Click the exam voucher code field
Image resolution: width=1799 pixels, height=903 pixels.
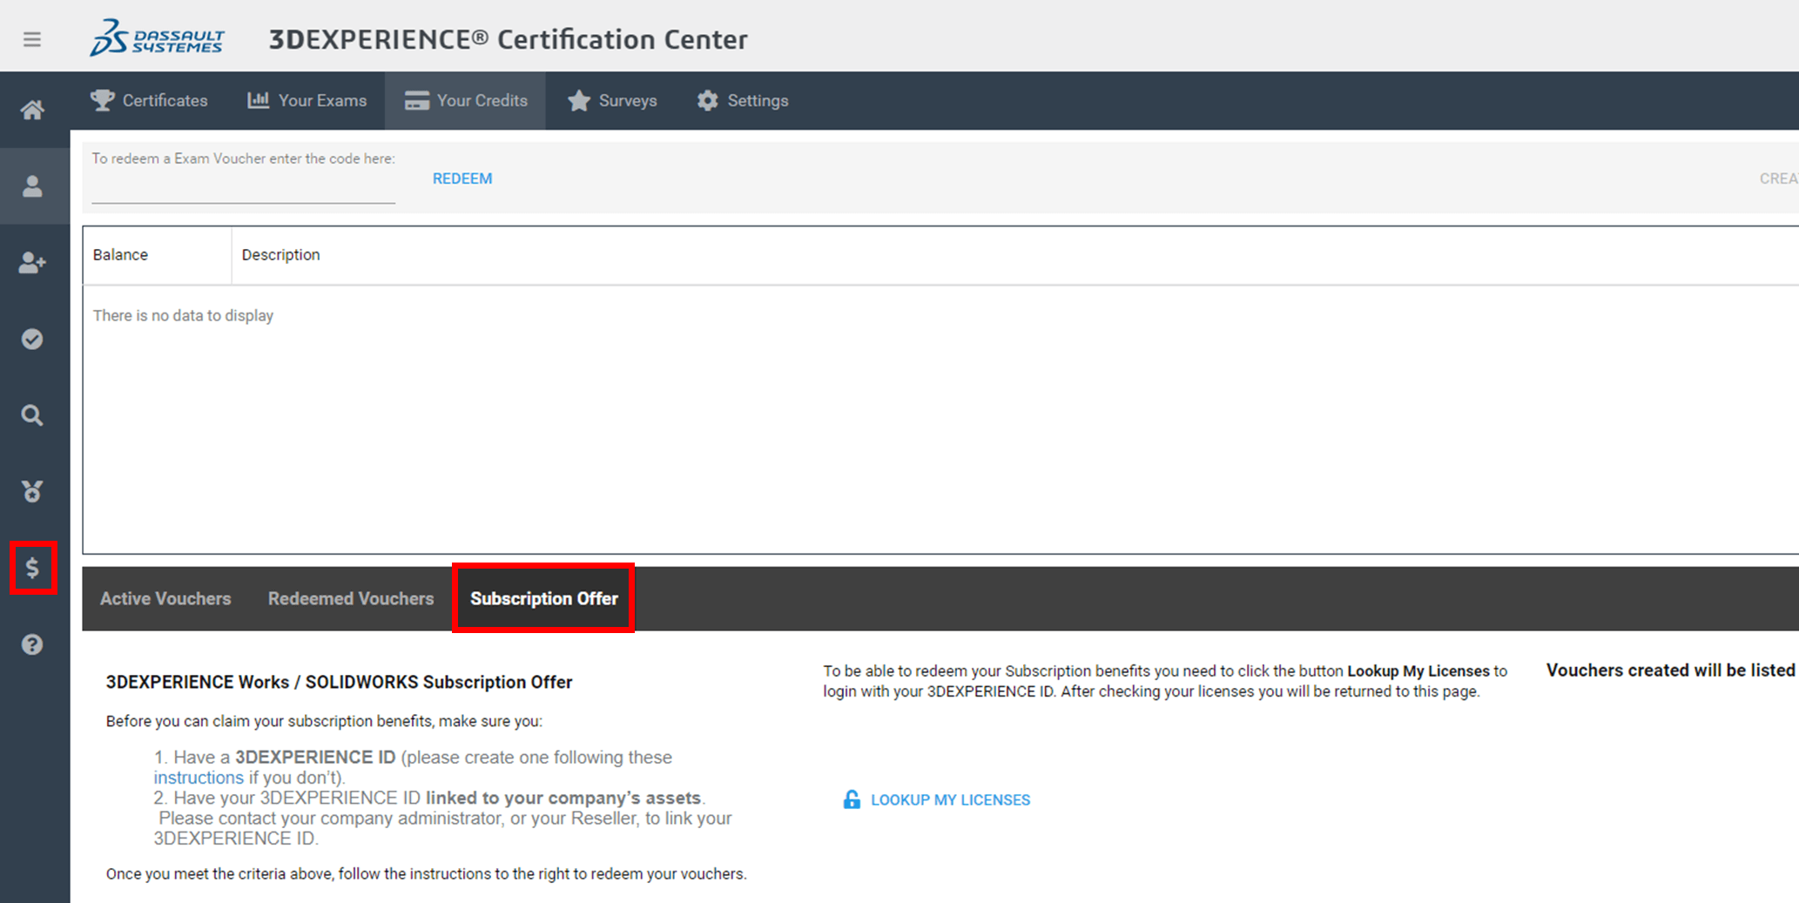point(243,186)
